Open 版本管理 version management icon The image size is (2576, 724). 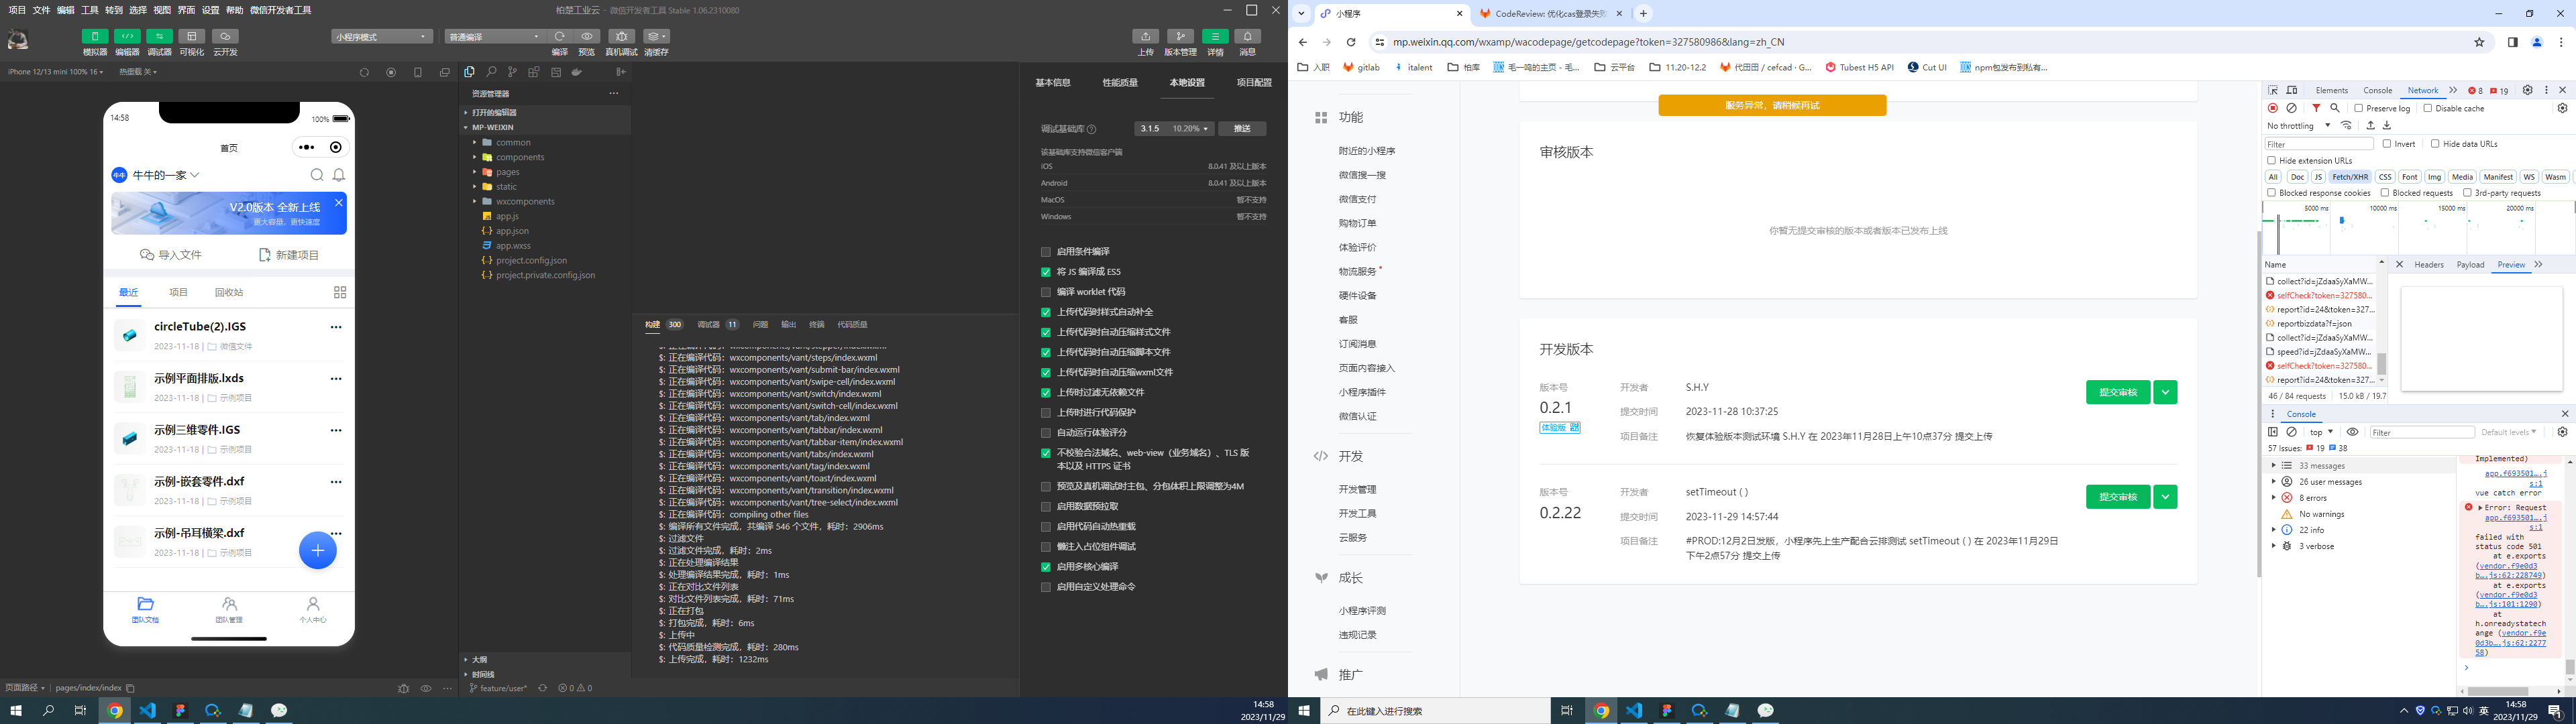[x=1180, y=37]
